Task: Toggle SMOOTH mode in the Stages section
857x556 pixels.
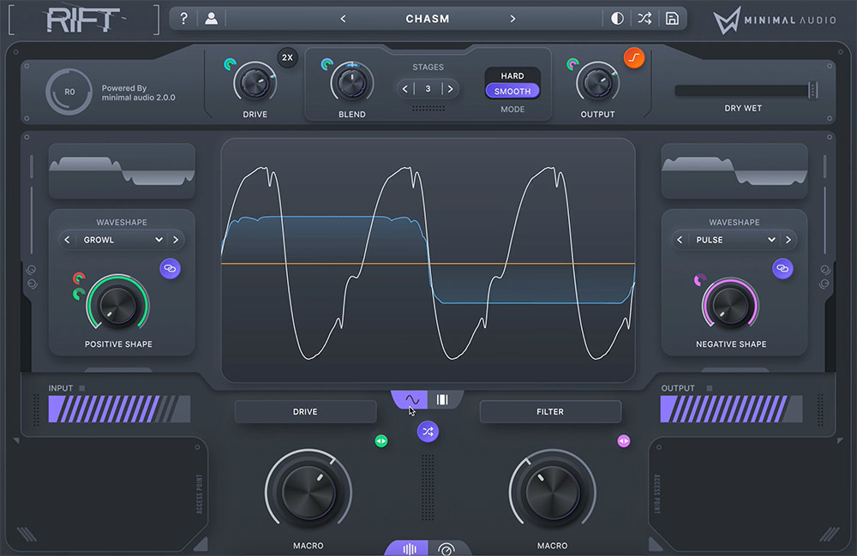Action: (512, 90)
